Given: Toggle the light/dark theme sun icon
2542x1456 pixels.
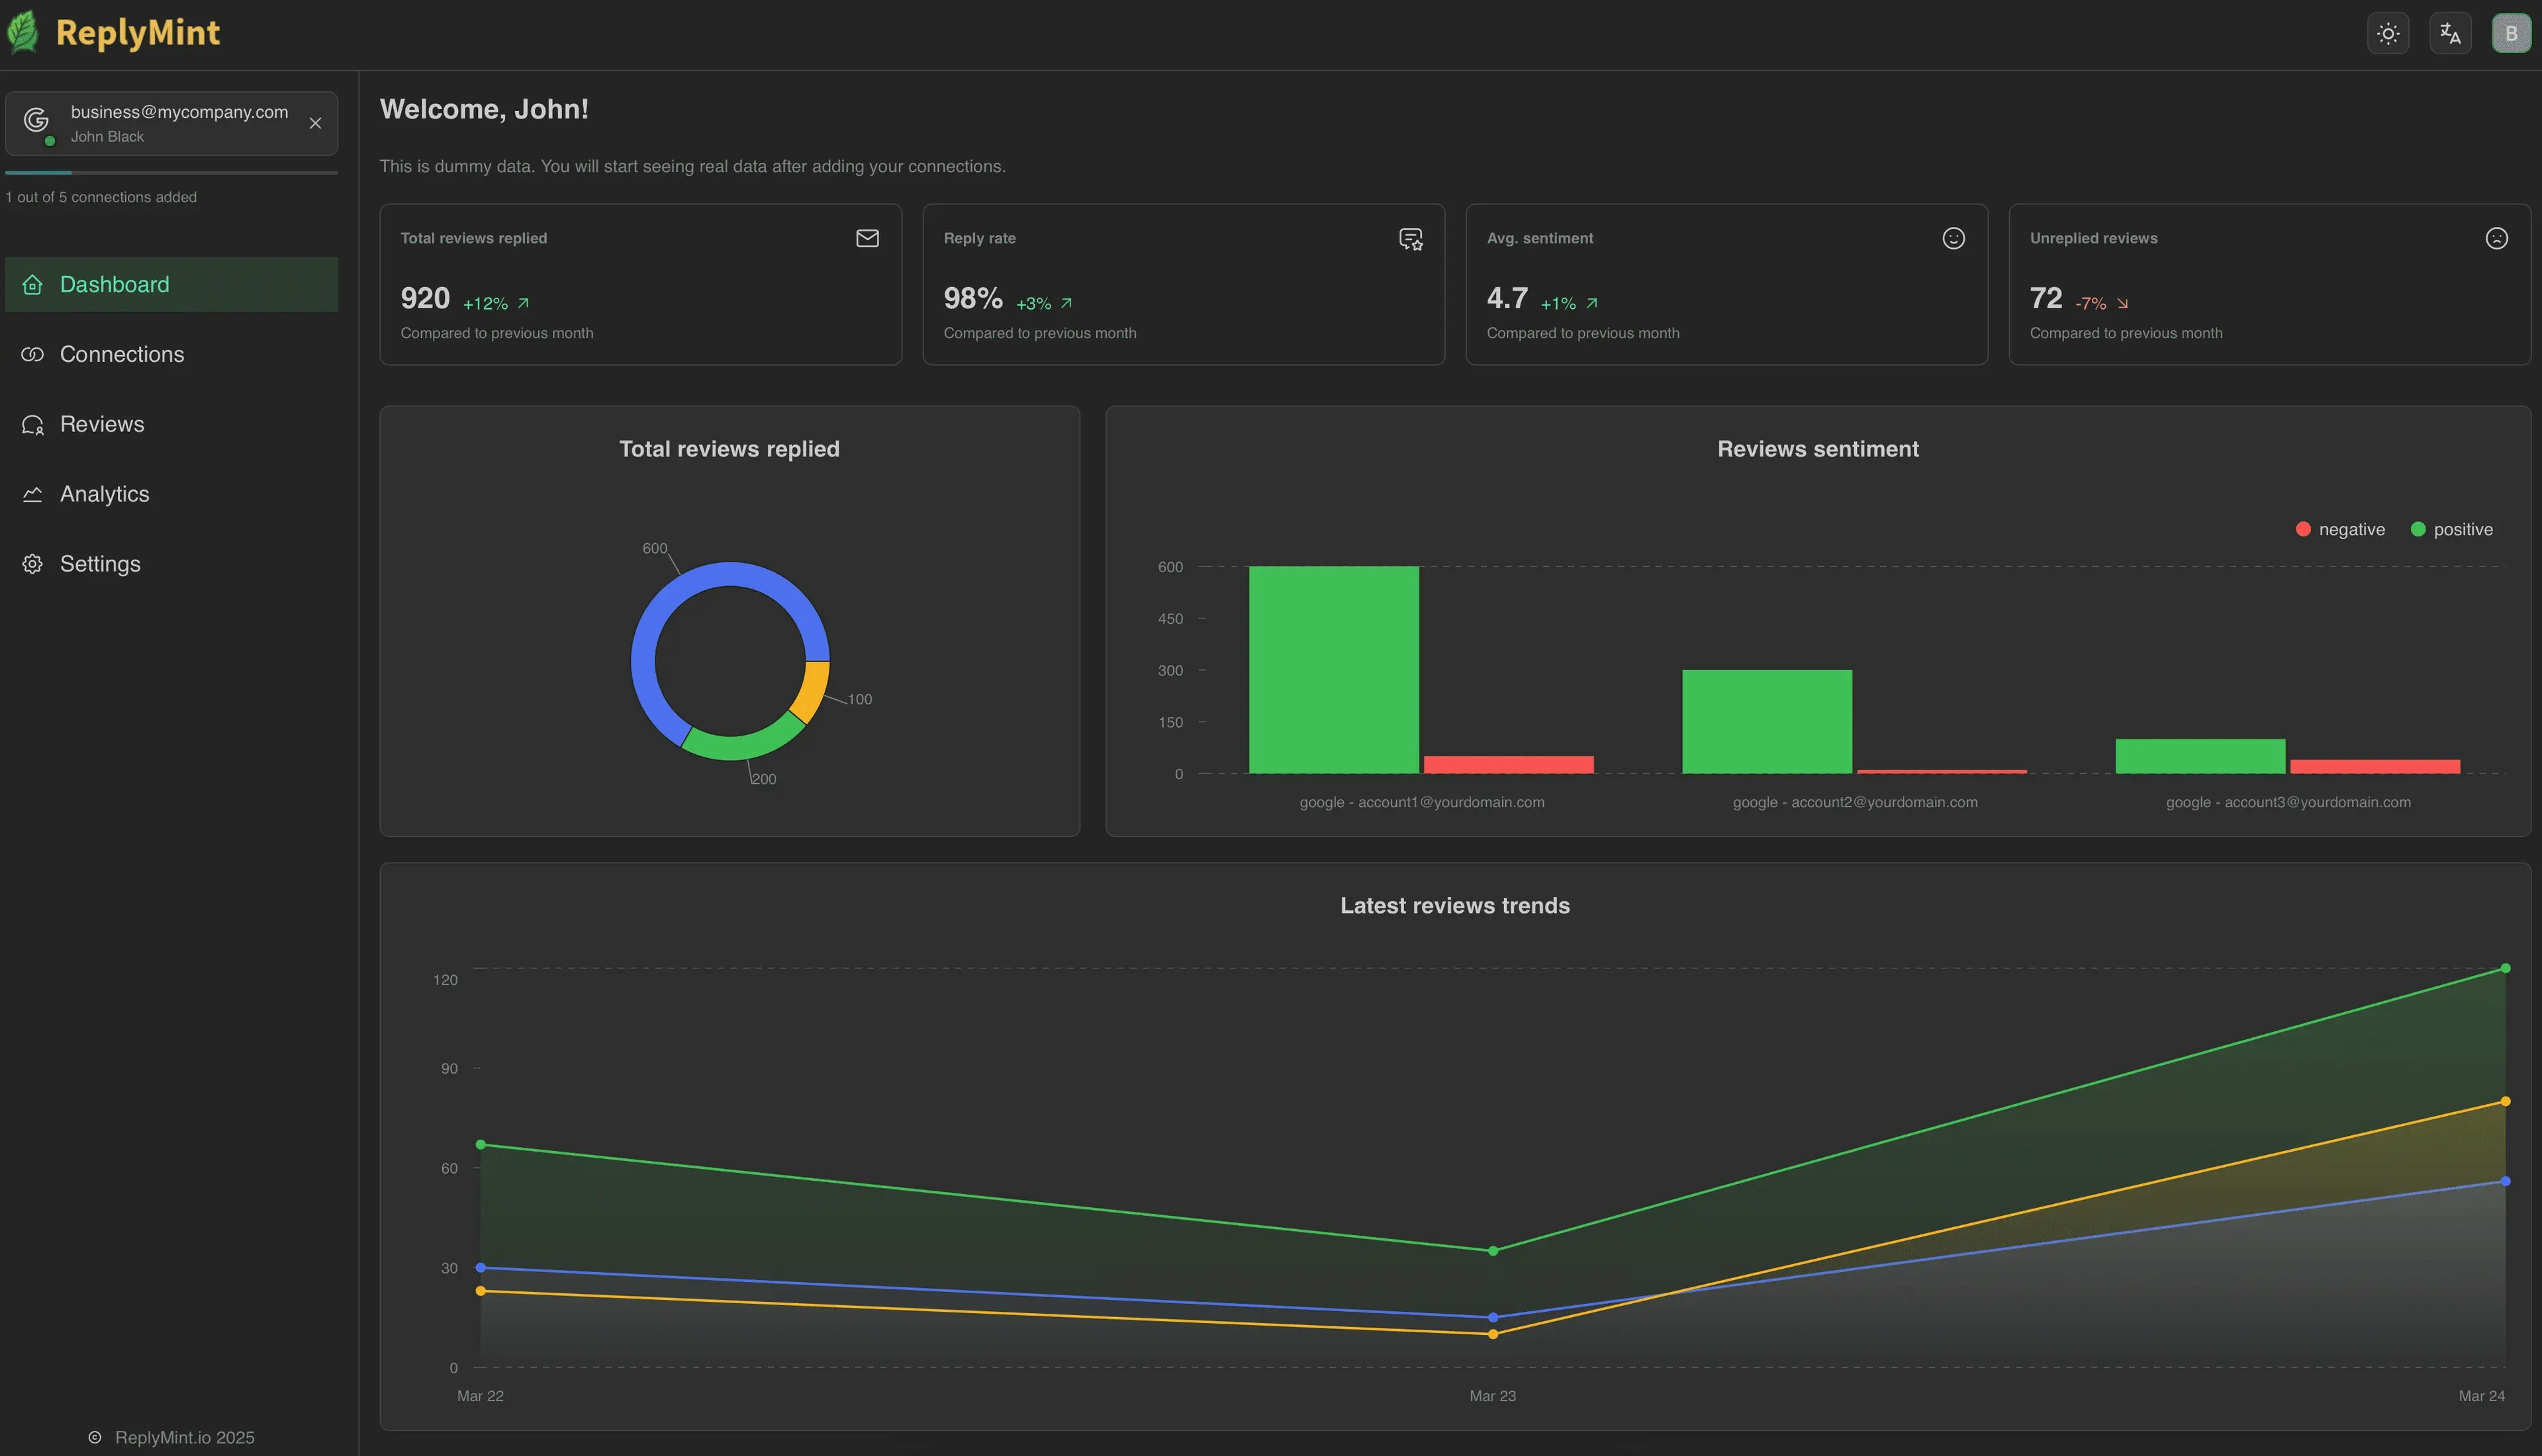Looking at the screenshot, I should point(2388,34).
